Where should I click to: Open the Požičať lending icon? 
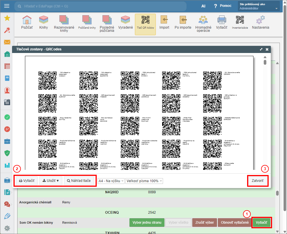click(x=27, y=23)
